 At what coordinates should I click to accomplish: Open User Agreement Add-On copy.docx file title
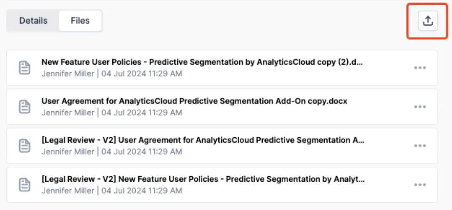coord(194,101)
